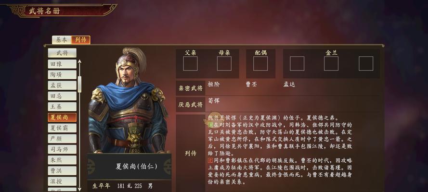Select officer 孟获 from the list
Viewport: 428px width, 192px height.
point(62,85)
